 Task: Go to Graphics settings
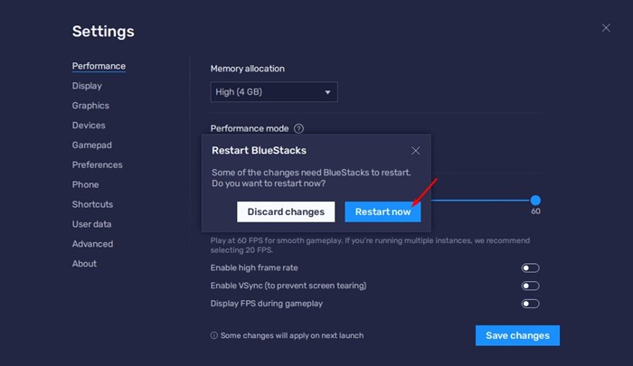pyautogui.click(x=90, y=106)
